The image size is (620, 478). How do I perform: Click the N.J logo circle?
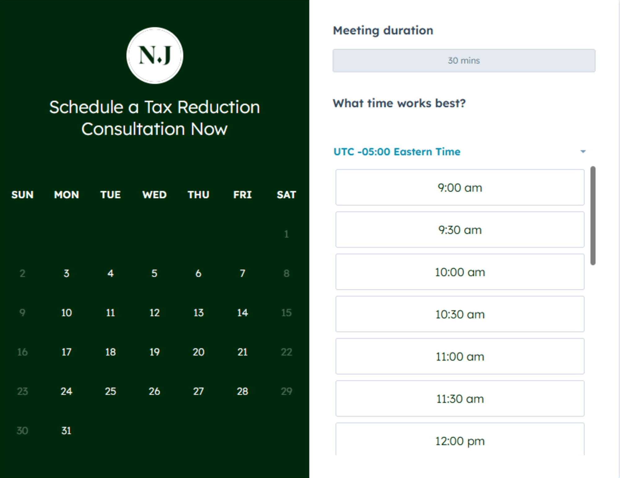tap(155, 55)
